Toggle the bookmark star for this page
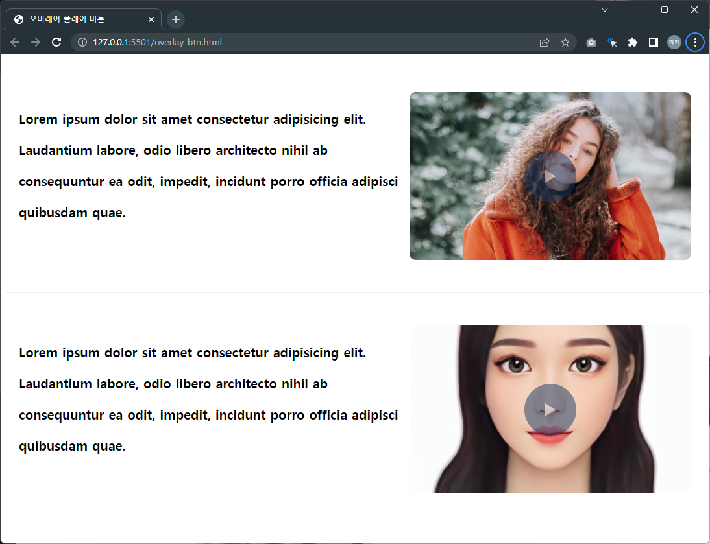 pos(565,41)
